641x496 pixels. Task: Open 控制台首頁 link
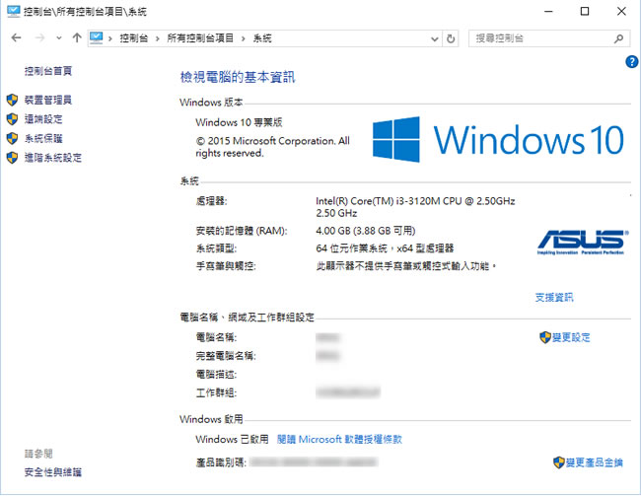48,71
